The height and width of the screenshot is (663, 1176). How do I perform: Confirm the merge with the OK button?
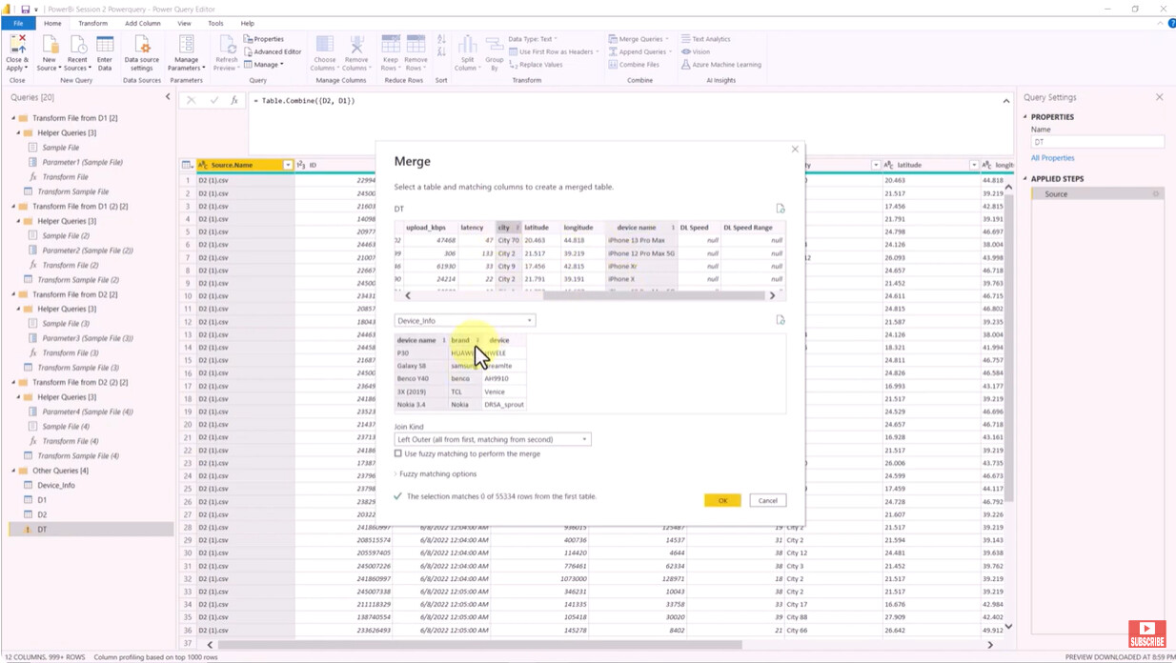click(722, 500)
